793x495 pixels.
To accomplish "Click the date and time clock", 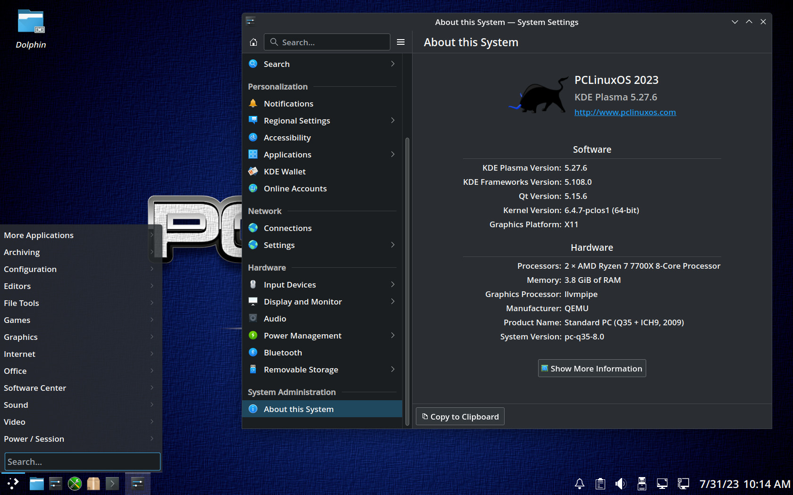I will (x=744, y=484).
